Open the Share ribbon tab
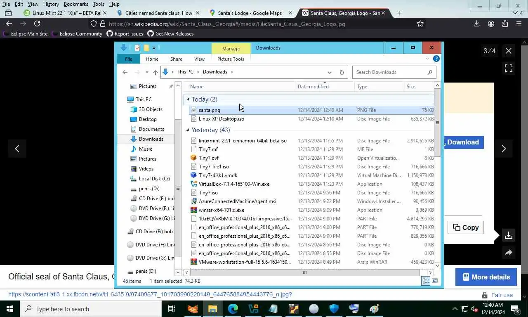Screen dimensions: 528x317 click(x=176, y=59)
